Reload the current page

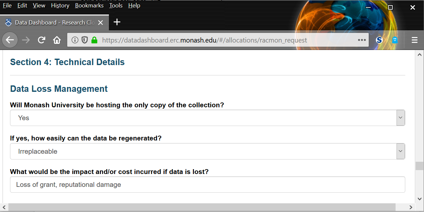pos(41,40)
